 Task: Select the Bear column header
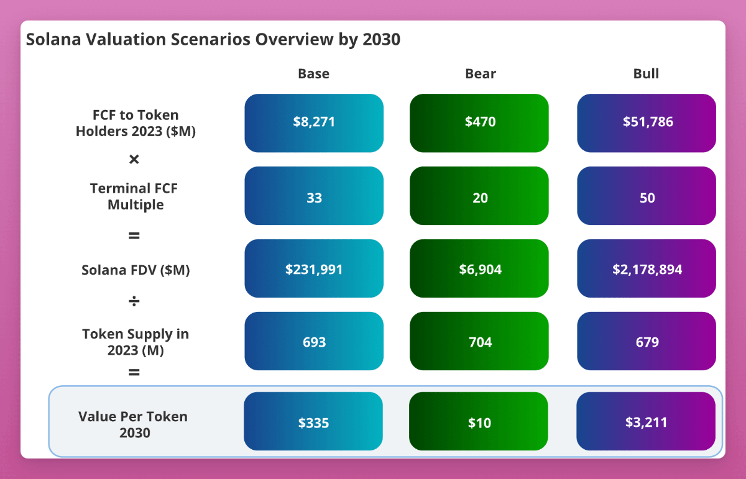tap(481, 74)
